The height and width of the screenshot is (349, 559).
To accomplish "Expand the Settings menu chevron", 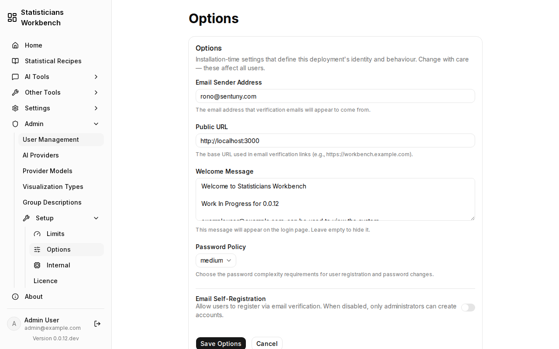I will pyautogui.click(x=96, y=108).
